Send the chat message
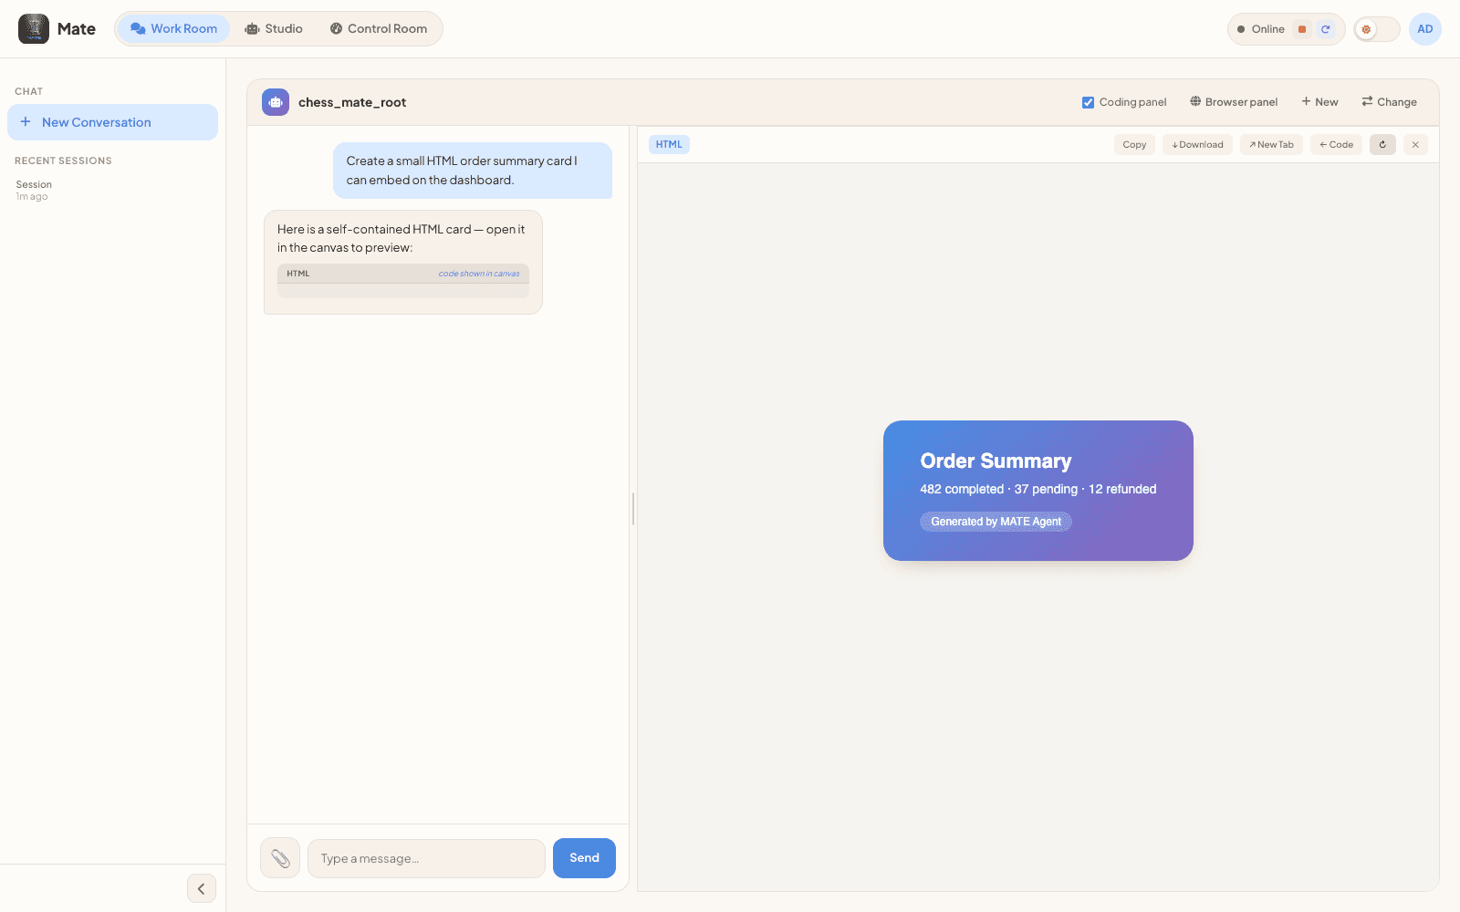1460x912 pixels. click(584, 858)
